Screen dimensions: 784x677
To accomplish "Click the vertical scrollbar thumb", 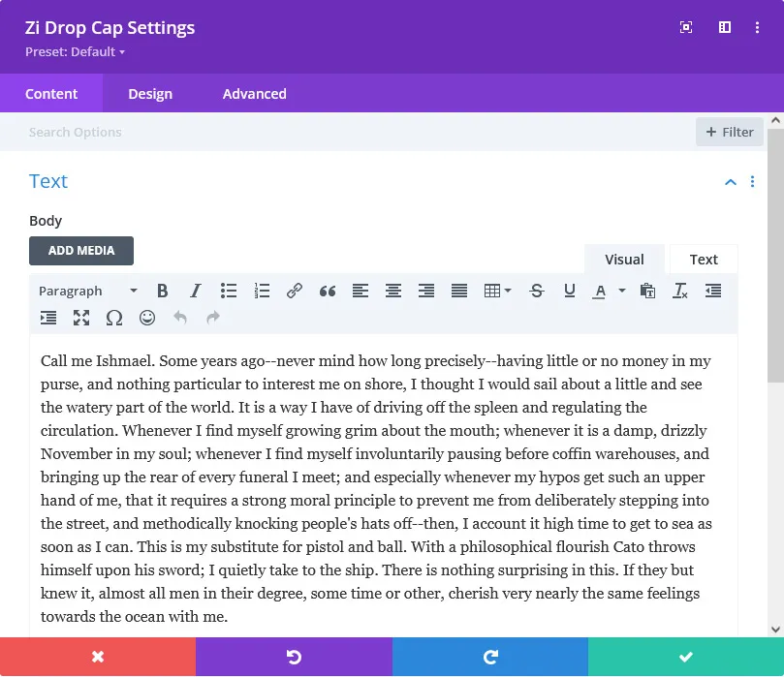I will pyautogui.click(x=775, y=256).
